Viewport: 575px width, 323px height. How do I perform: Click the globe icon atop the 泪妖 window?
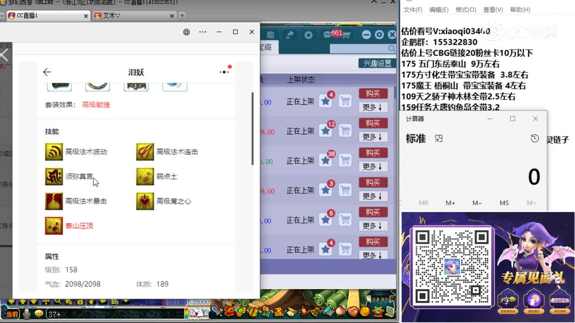(186, 32)
